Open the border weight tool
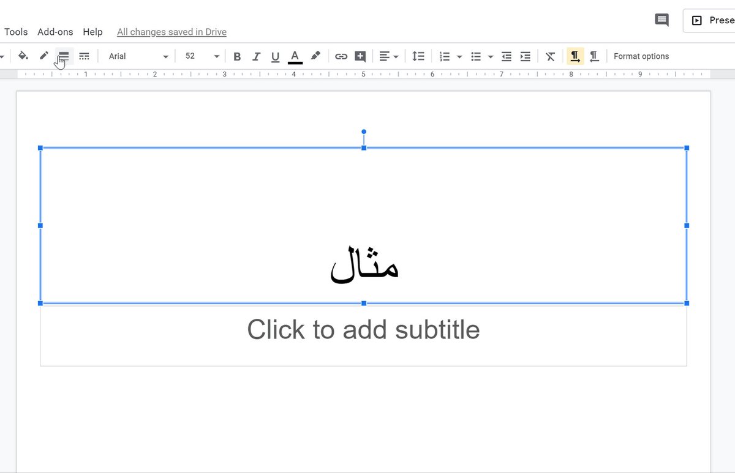The height and width of the screenshot is (473, 735). coord(64,56)
